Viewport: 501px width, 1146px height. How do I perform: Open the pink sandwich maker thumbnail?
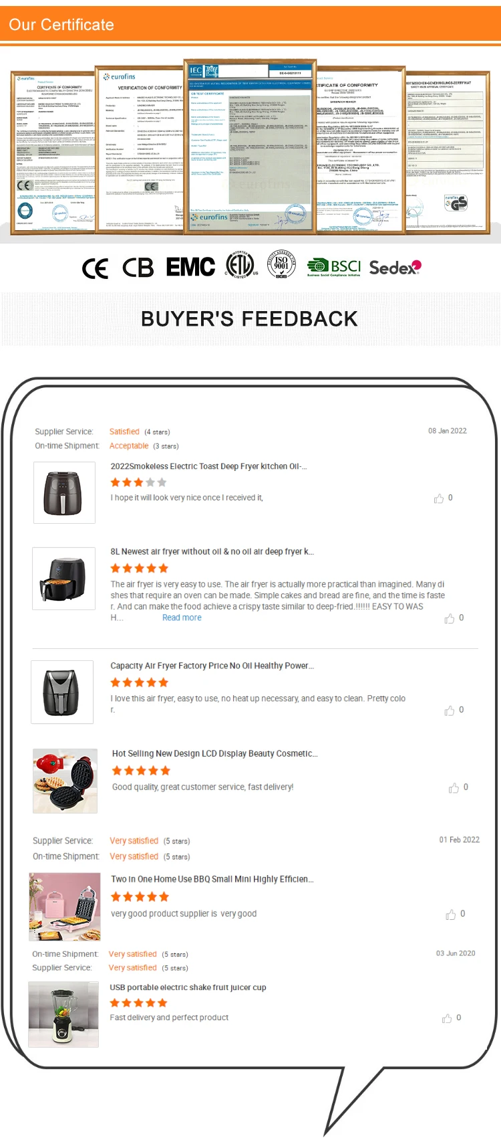point(65,906)
